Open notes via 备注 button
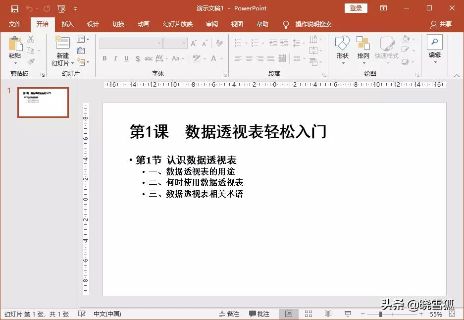This screenshot has height=320, width=464. click(x=231, y=314)
